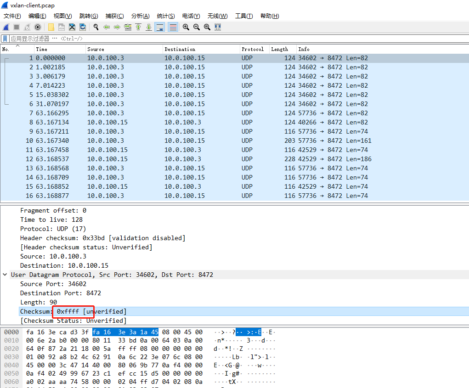The image size is (469, 388).
Task: Zoom in on packet text
Action: (x=186, y=27)
